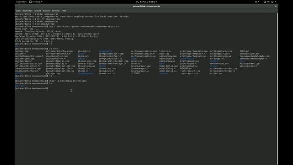The image size is (293, 165).
Task: Click the file name 'LICENSE'
Action: click(135, 73)
